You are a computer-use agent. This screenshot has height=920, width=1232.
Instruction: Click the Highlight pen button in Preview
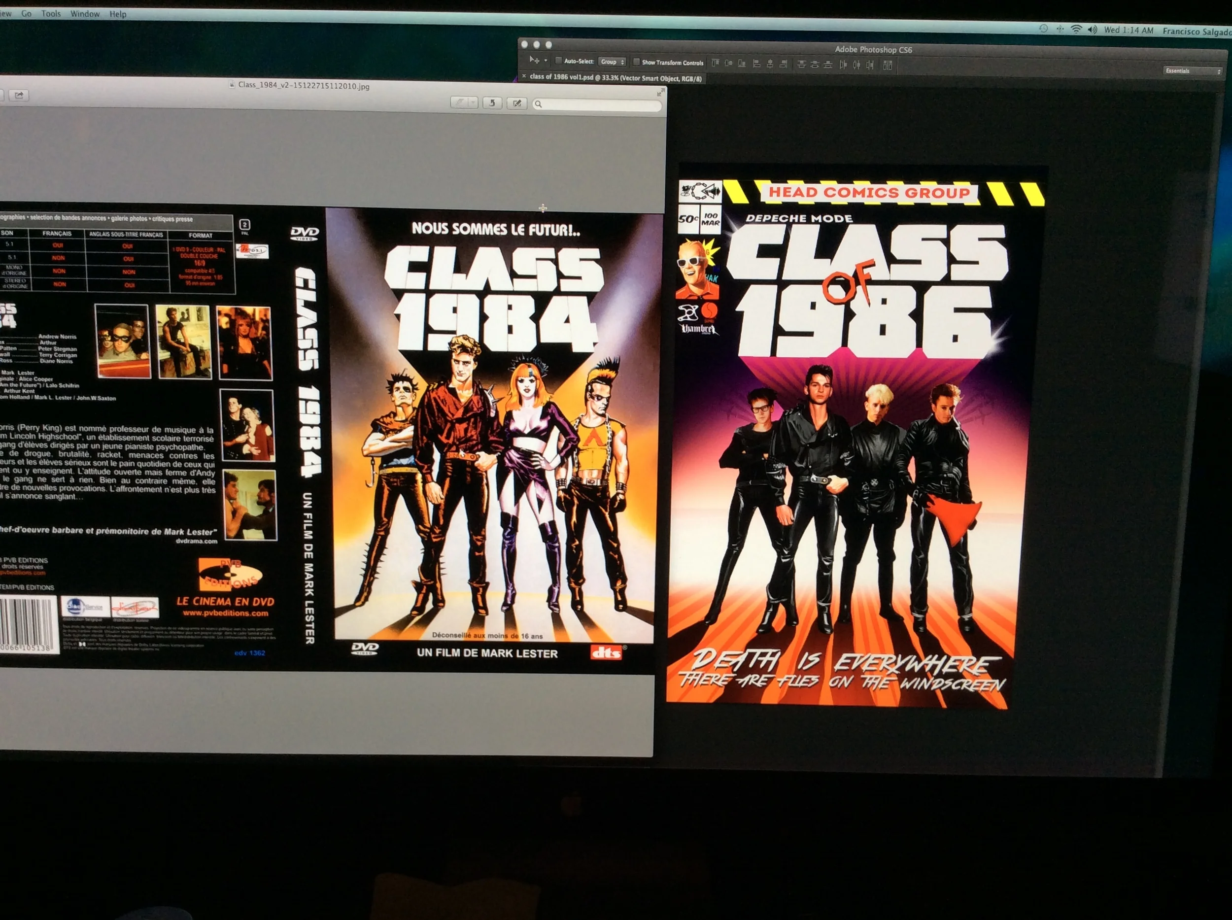tap(459, 102)
